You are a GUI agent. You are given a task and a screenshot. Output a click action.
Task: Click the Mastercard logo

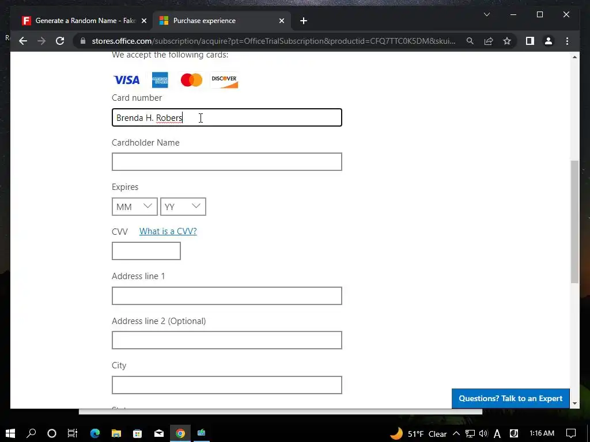tap(191, 80)
